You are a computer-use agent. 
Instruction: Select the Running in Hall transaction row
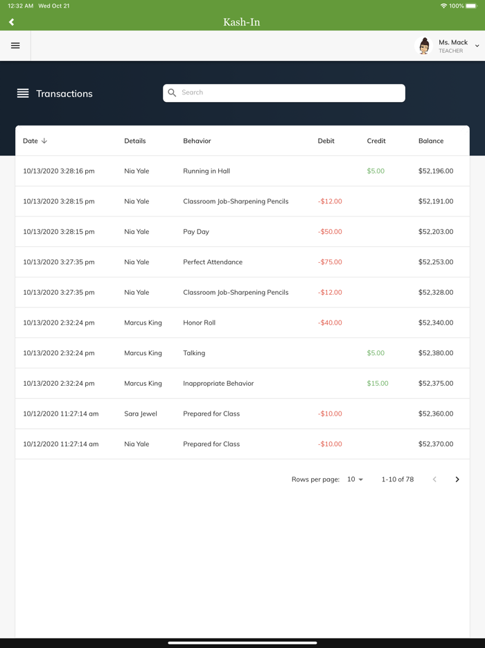tap(242, 171)
